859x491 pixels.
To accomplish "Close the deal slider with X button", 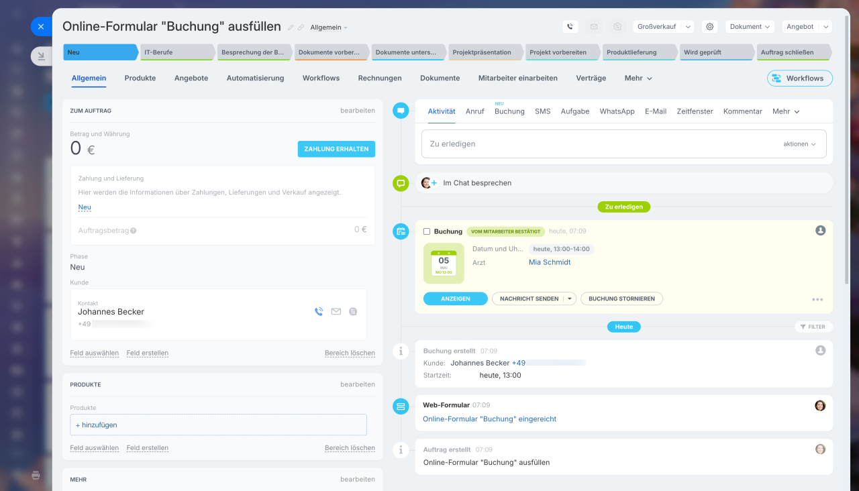I will click(x=41, y=27).
